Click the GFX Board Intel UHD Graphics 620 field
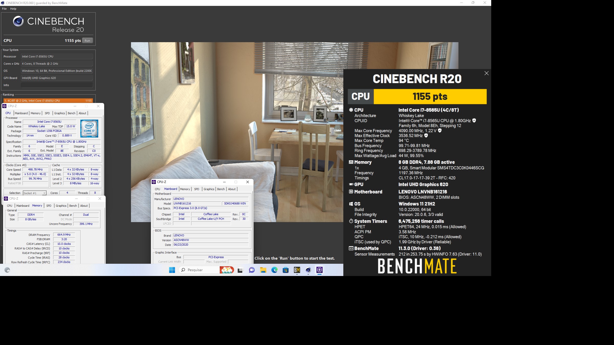Screen dimensions: 614x345 coord(57,78)
